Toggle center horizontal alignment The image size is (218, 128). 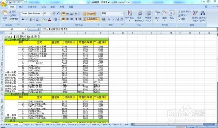(67, 19)
